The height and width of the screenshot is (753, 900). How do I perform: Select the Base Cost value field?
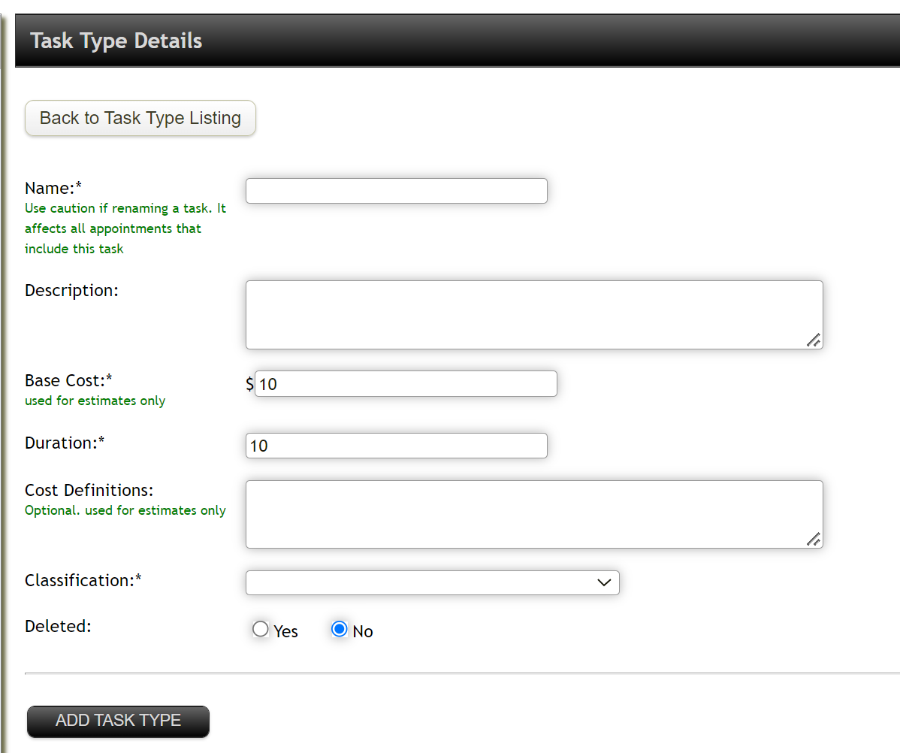[x=406, y=383]
